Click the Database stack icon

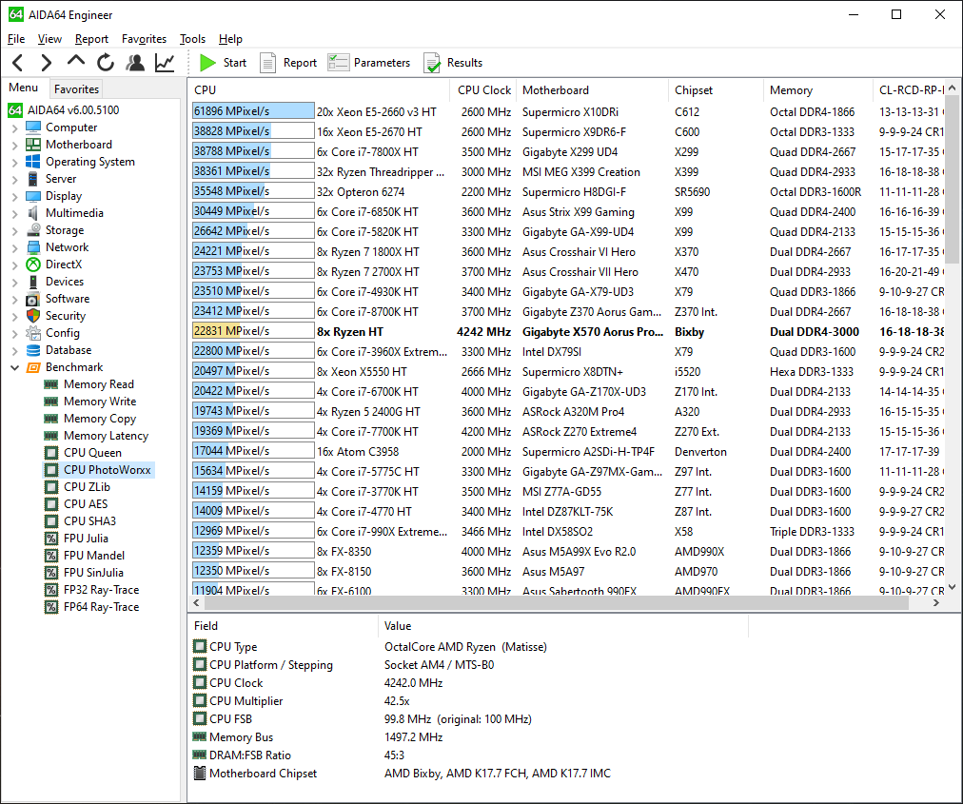pos(33,350)
